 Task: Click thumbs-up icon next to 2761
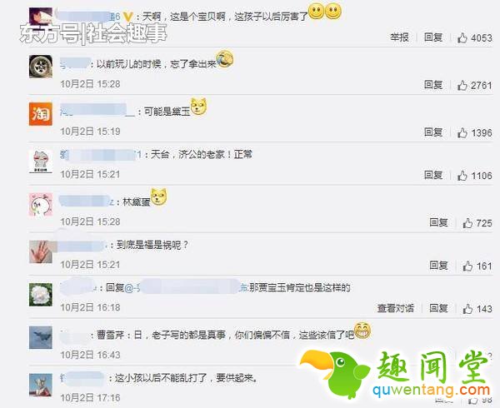point(462,85)
